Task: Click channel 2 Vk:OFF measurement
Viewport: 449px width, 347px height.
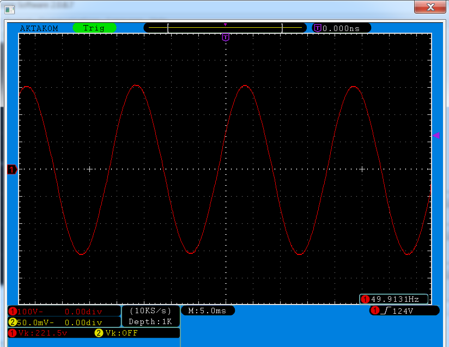Action: pos(122,333)
